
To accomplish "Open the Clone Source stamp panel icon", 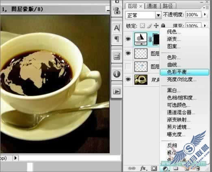I will coord(117,11).
